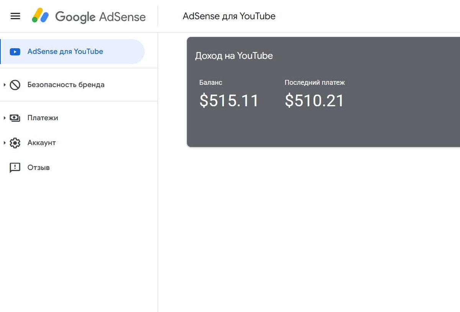Image resolution: width=460 pixels, height=312 pixels.
Task: Click the AdSense для YouTube page title
Action: [229, 16]
